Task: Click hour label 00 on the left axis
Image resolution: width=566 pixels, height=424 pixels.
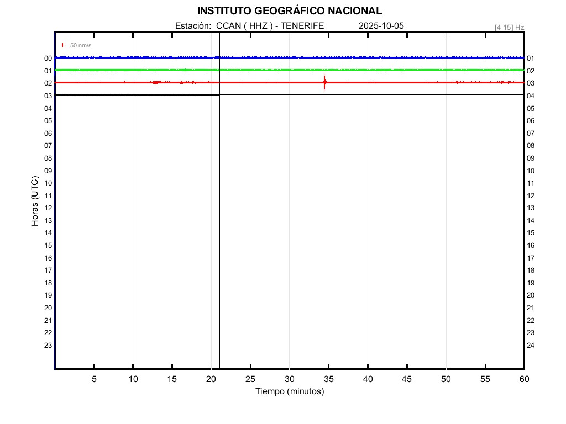Action: [48, 59]
